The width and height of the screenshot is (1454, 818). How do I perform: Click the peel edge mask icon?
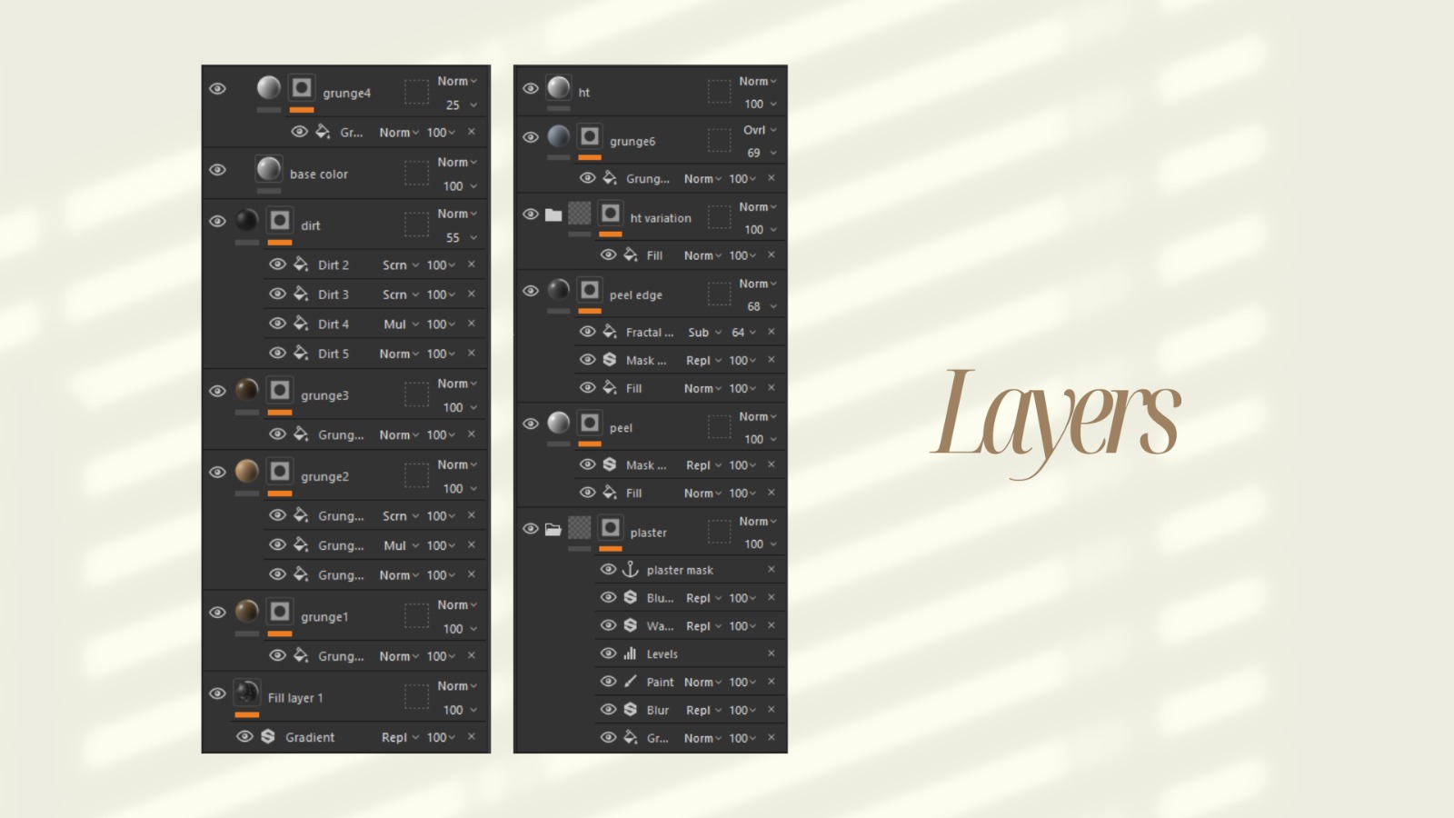point(590,290)
